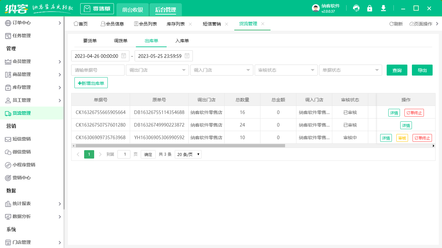Click the download icon in the title bar
The width and height of the screenshot is (442, 248).
[383, 8]
